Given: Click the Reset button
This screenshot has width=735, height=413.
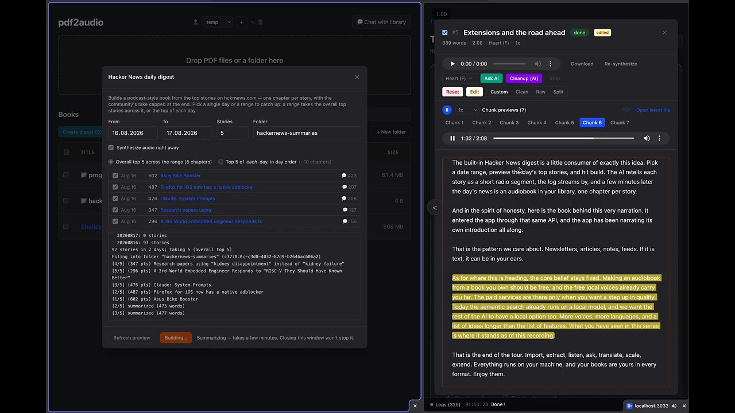Looking at the screenshot, I should point(452,92).
